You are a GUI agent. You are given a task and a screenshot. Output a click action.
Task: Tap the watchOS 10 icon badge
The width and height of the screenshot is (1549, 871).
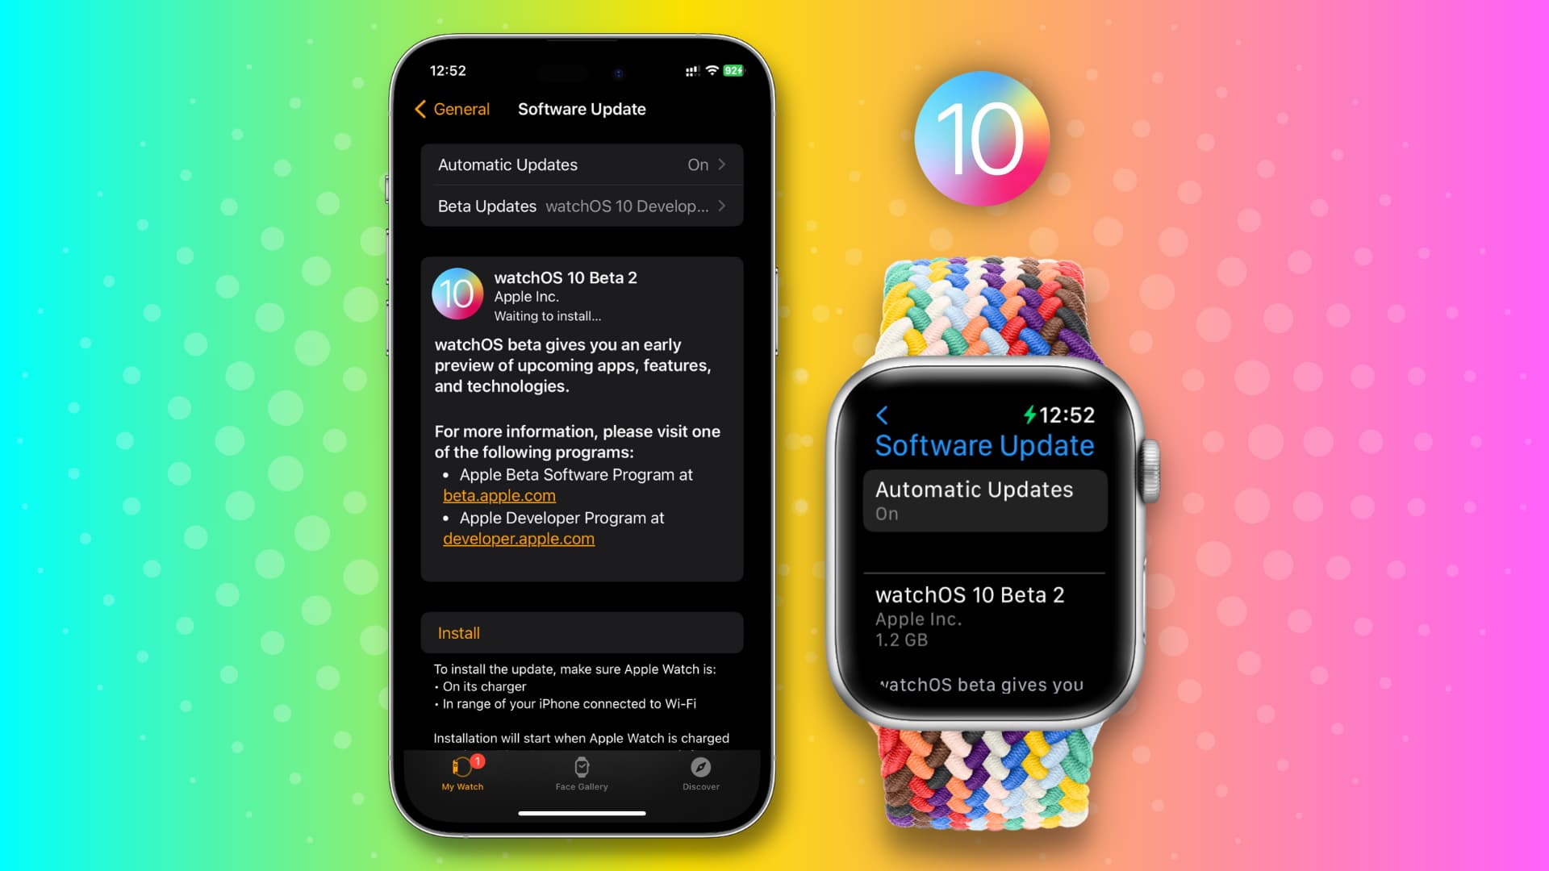pyautogui.click(x=981, y=136)
